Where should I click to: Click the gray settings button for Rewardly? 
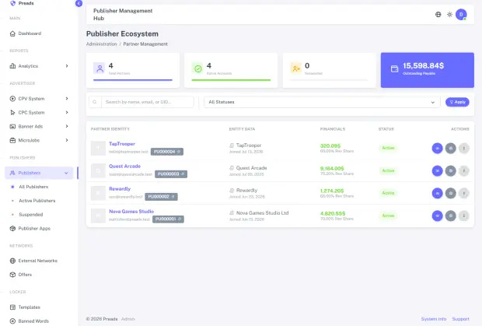(x=451, y=193)
